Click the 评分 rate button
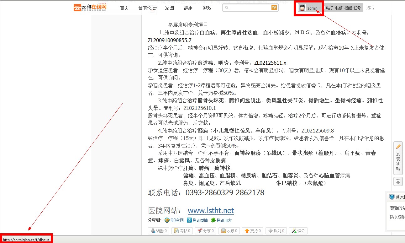405x243 pixels. tap(298, 231)
